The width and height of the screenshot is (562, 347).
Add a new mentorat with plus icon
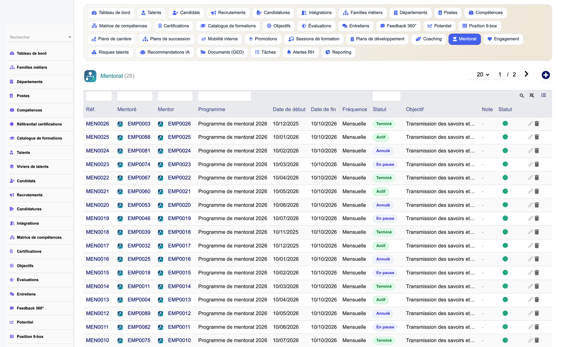click(546, 75)
